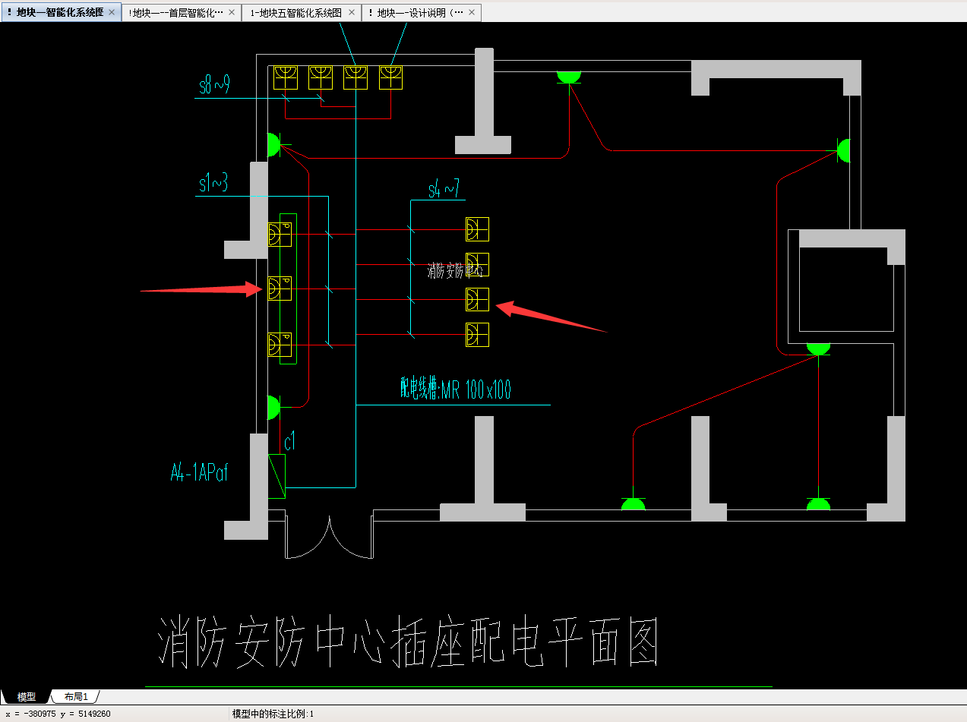Select bottom-wall green socket on the right
Screen dimensions: 967x722
tap(818, 504)
